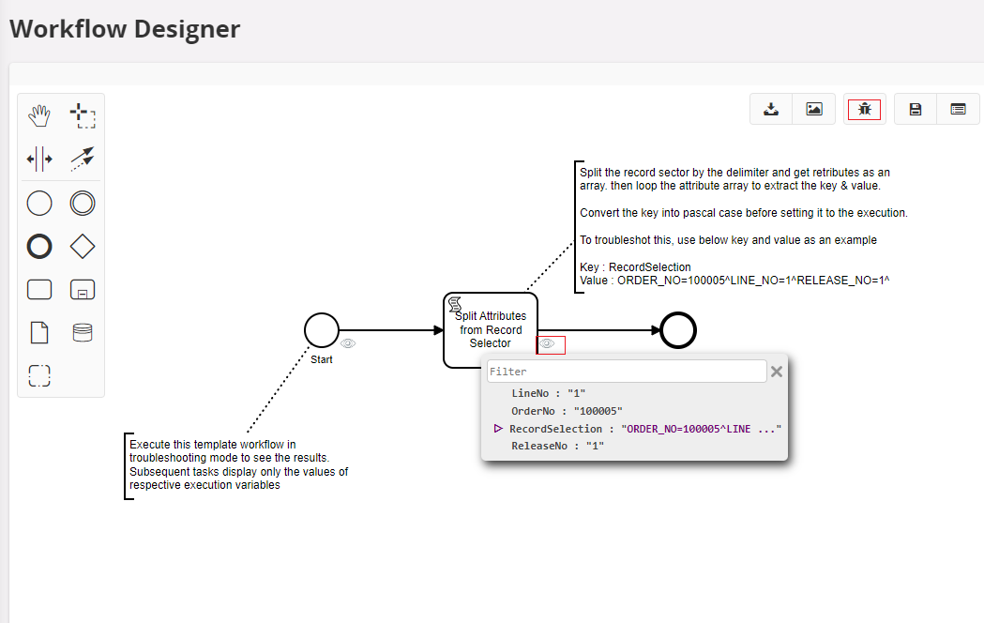Select the end event circle
The width and height of the screenshot is (984, 623).
click(x=678, y=330)
